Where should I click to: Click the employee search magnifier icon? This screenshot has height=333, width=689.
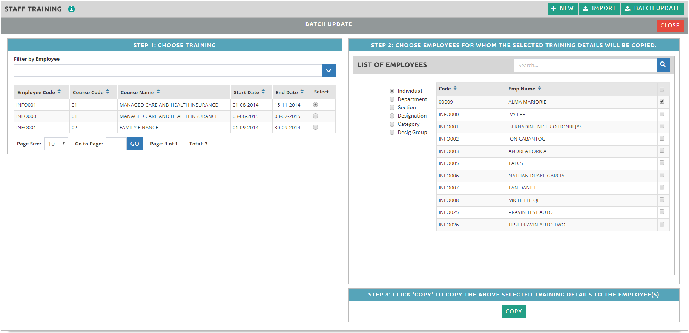663,65
